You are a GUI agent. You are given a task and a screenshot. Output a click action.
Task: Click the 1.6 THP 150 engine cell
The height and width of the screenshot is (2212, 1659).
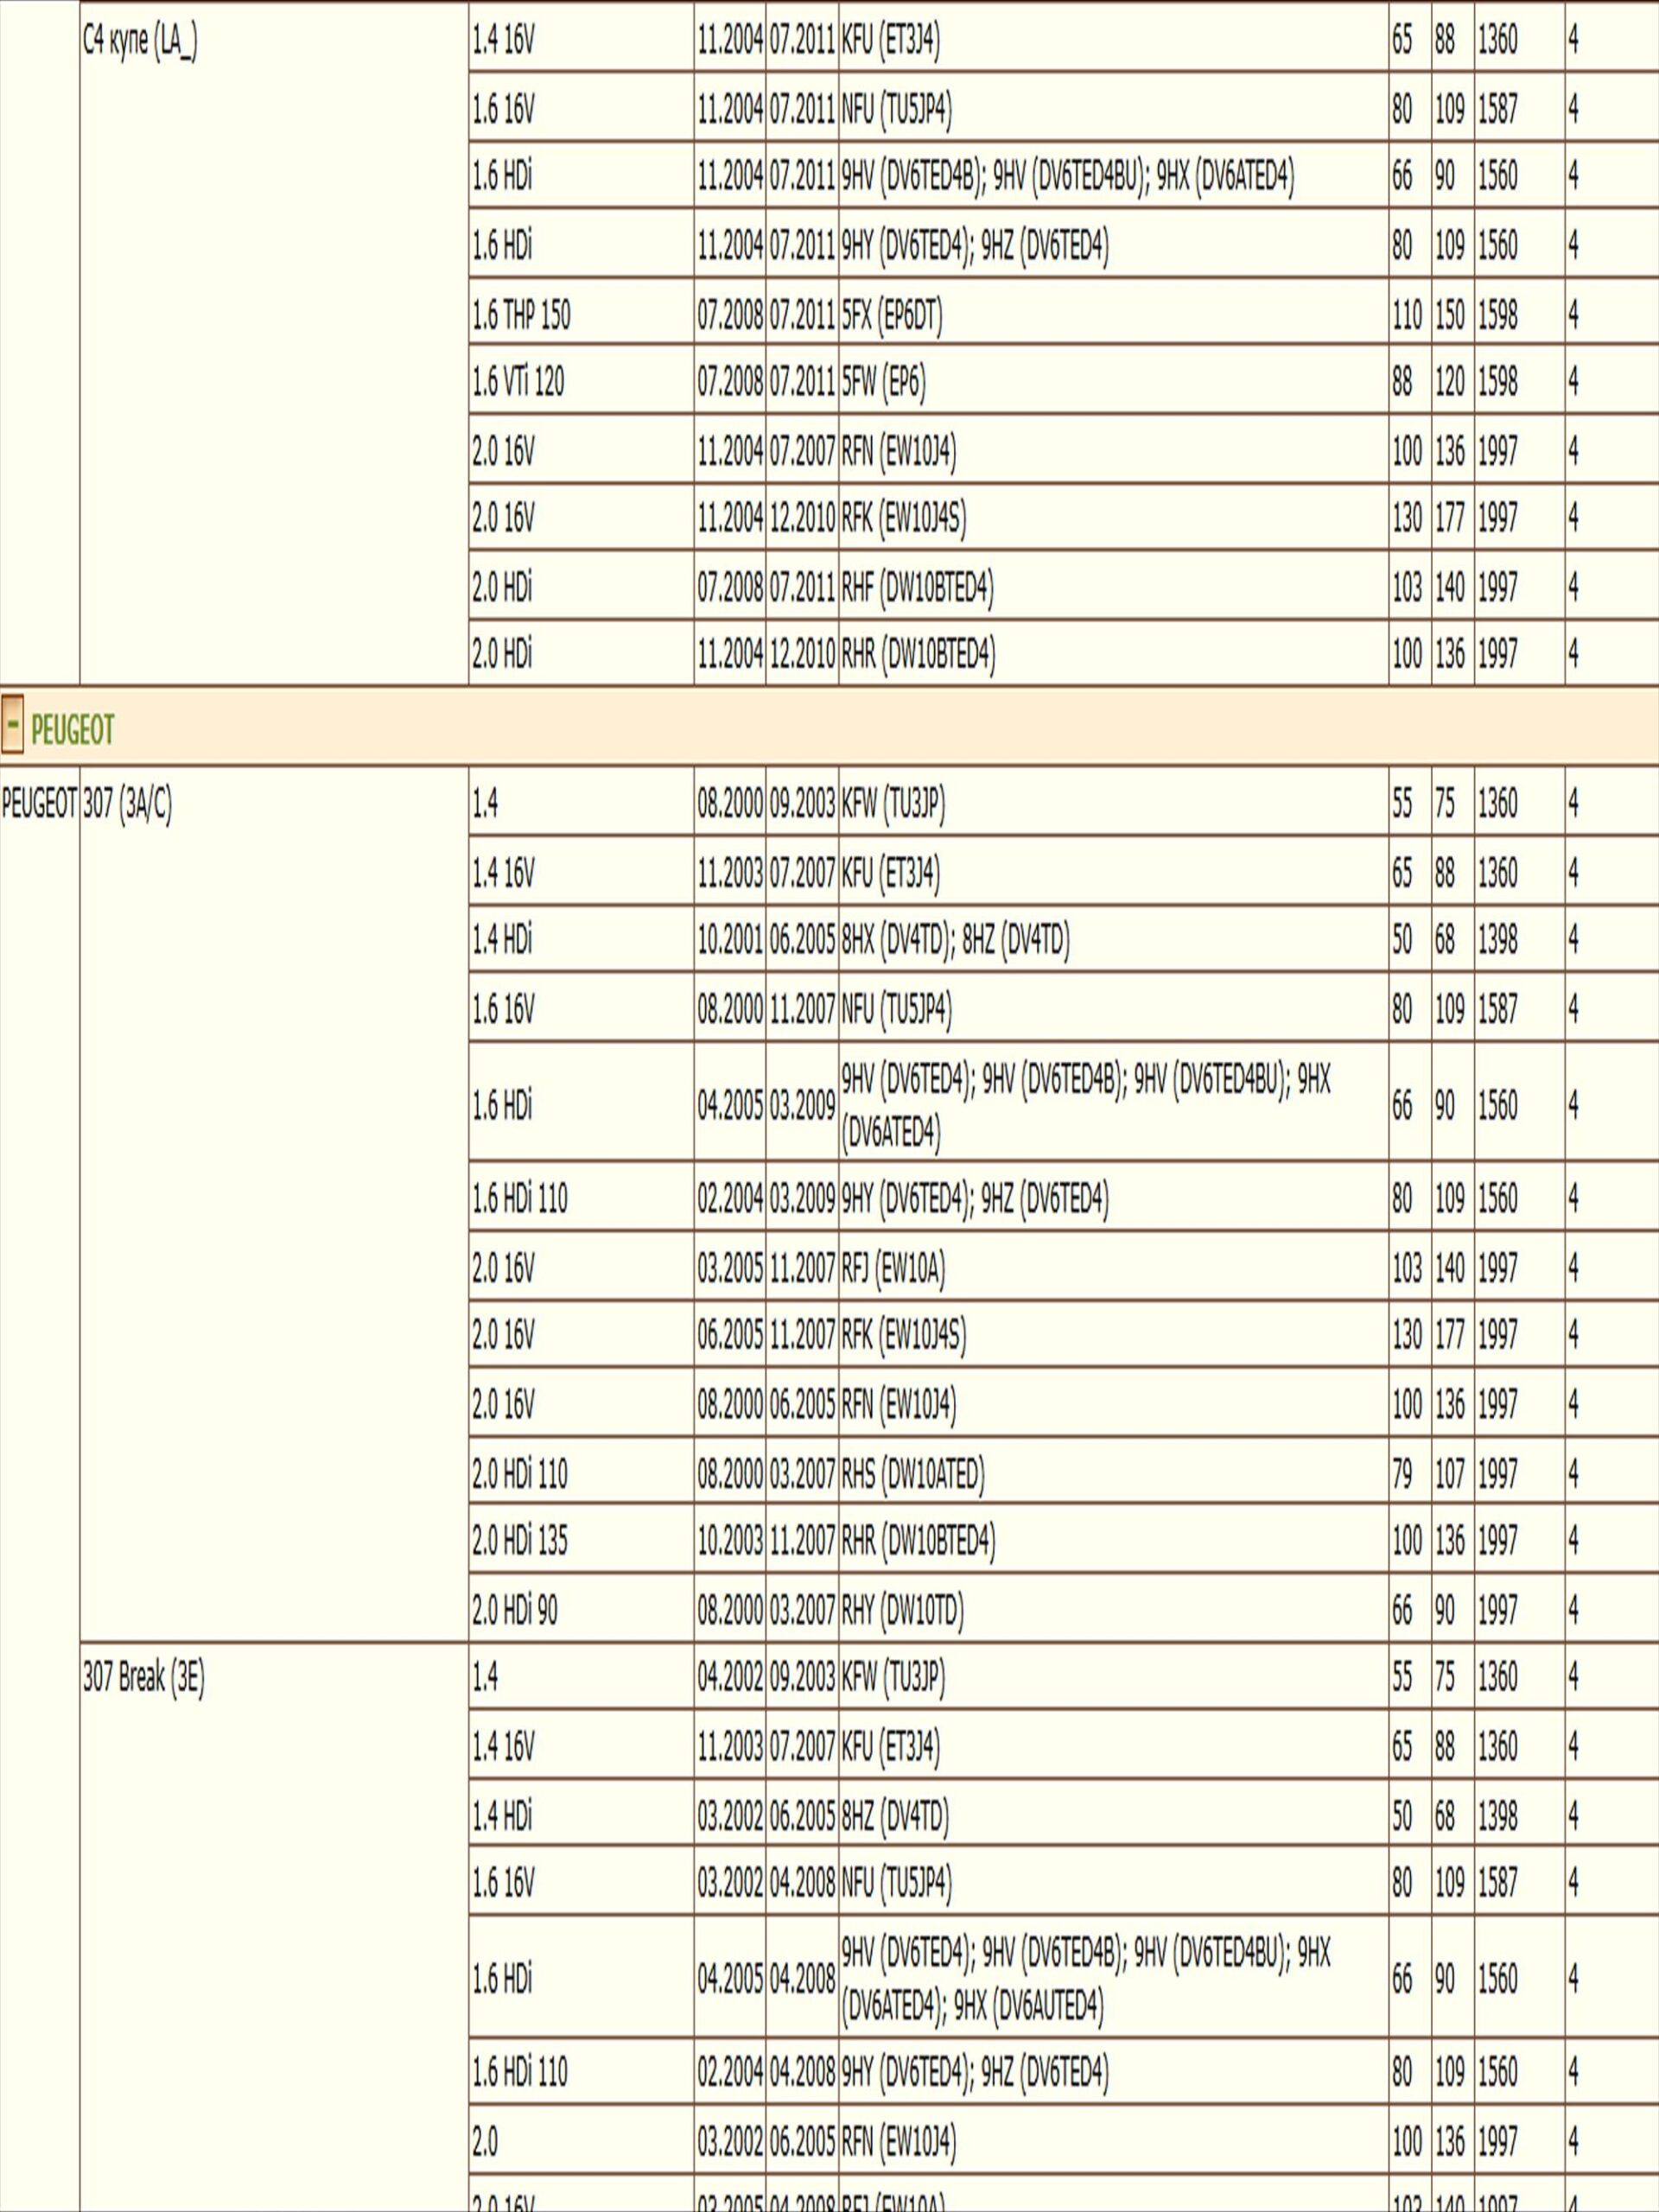click(521, 316)
